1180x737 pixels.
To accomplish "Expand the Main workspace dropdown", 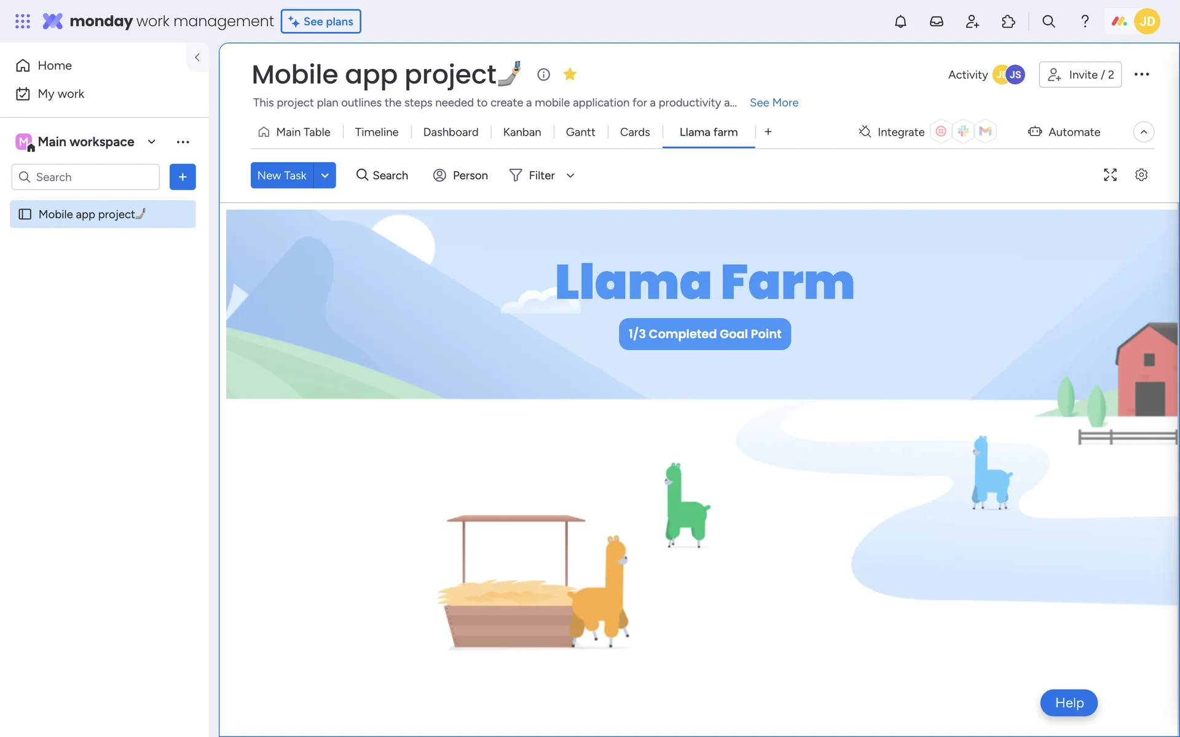I will coord(152,142).
